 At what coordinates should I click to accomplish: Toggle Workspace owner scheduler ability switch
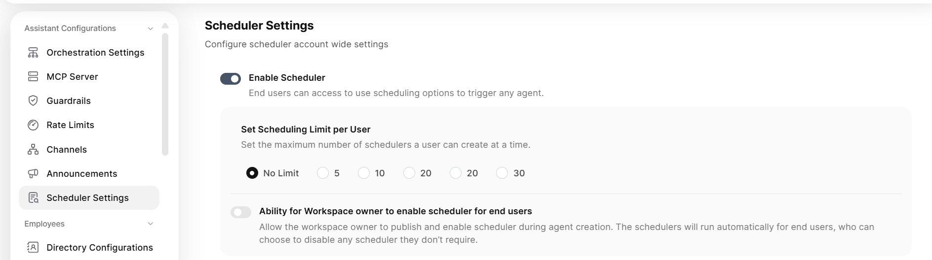click(241, 212)
